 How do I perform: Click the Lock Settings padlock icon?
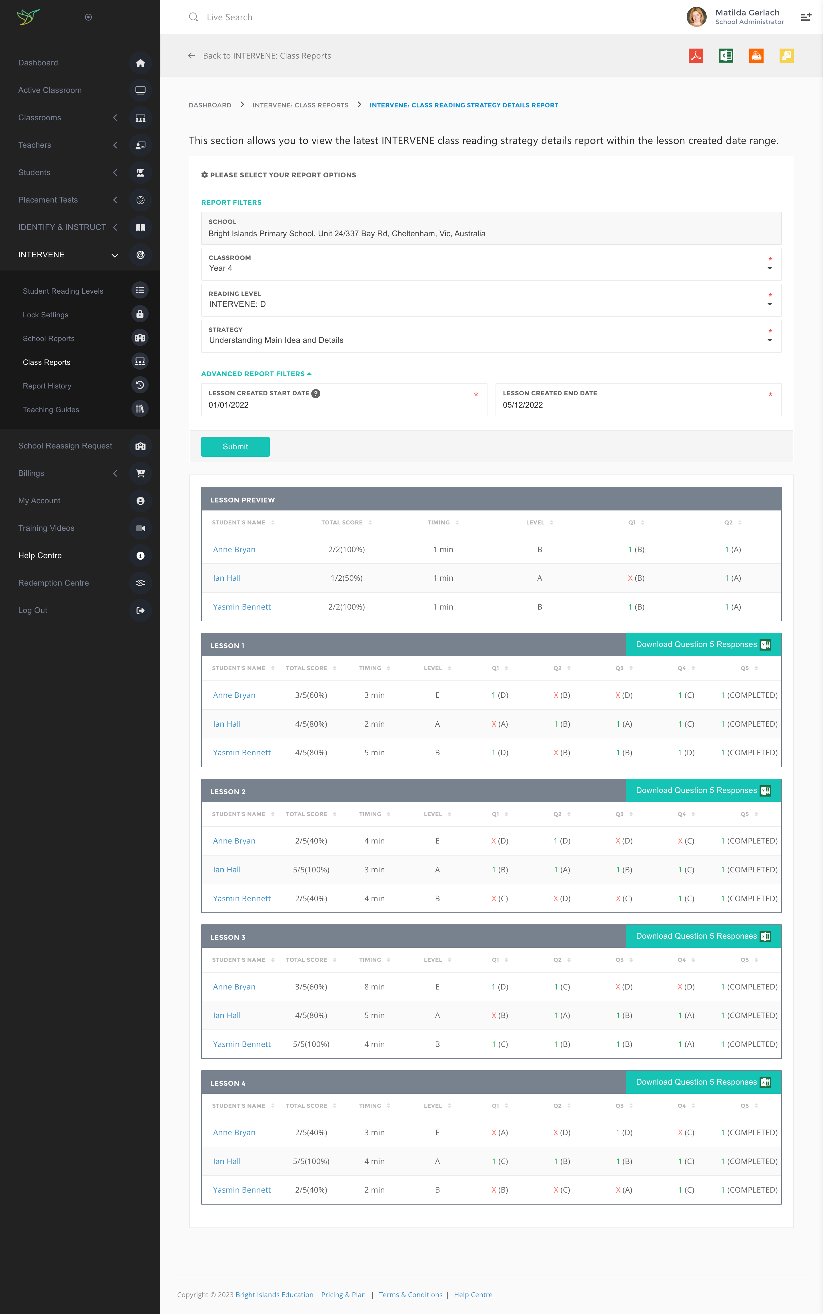point(140,315)
